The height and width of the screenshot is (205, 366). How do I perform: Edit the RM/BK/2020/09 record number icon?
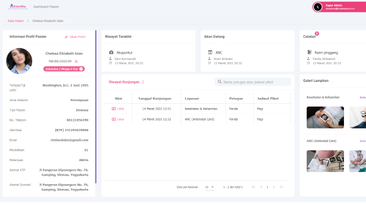[76, 62]
